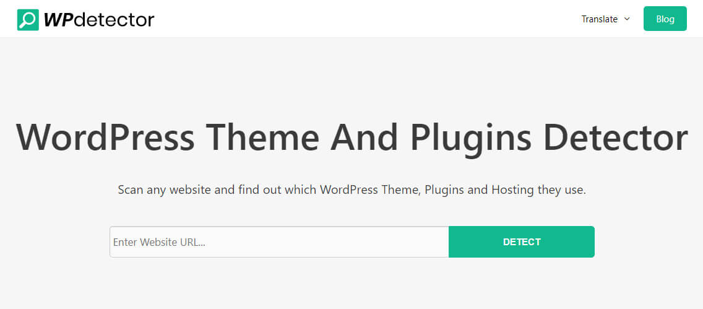This screenshot has width=703, height=309.
Task: Click the green magnifying glass logo icon
Action: point(28,20)
